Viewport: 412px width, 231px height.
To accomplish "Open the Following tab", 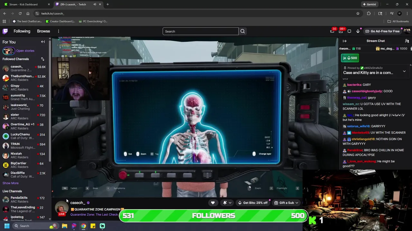I will tap(22, 31).
